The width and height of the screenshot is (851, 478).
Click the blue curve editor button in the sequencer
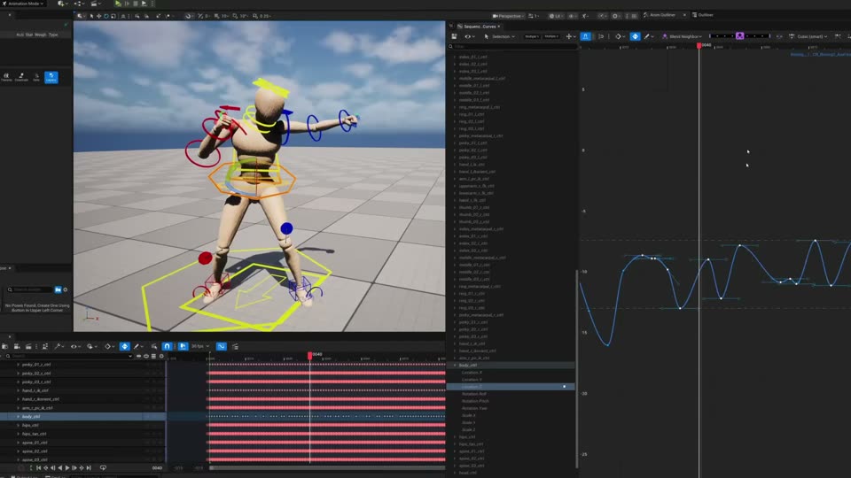coord(222,346)
